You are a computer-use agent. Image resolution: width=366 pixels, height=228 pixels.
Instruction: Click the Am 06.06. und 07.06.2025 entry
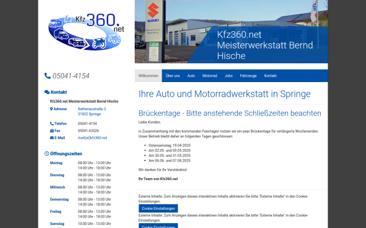coord(170,161)
